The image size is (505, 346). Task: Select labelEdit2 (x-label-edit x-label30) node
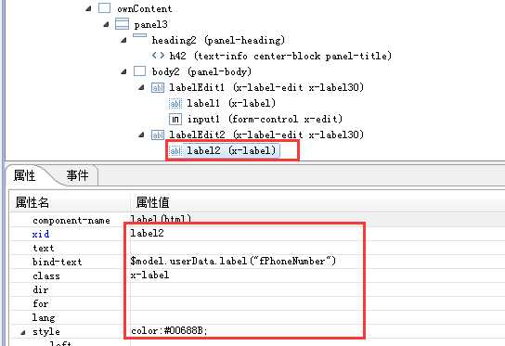coord(266,135)
